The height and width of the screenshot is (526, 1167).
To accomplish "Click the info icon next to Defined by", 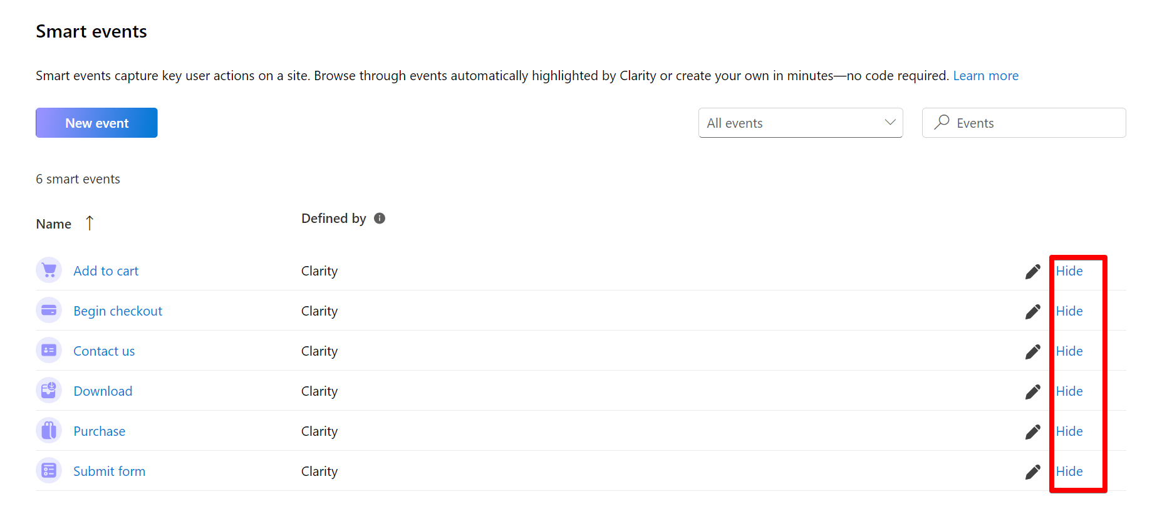I will click(379, 218).
